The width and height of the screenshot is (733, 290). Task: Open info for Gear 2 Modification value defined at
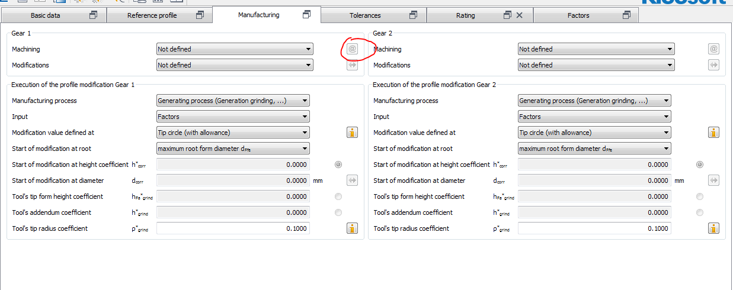point(713,133)
